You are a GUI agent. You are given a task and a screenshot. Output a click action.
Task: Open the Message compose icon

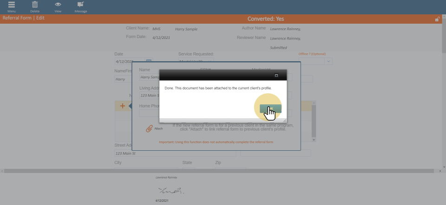(x=81, y=5)
